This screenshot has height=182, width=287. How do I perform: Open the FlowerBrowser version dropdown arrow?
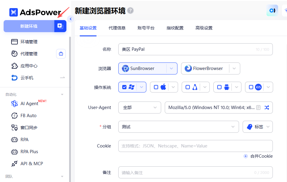(234, 68)
